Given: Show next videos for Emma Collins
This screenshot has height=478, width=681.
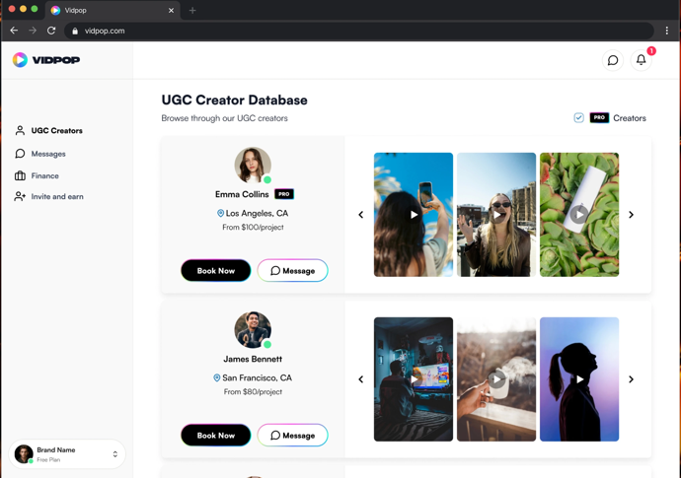Looking at the screenshot, I should coord(631,215).
